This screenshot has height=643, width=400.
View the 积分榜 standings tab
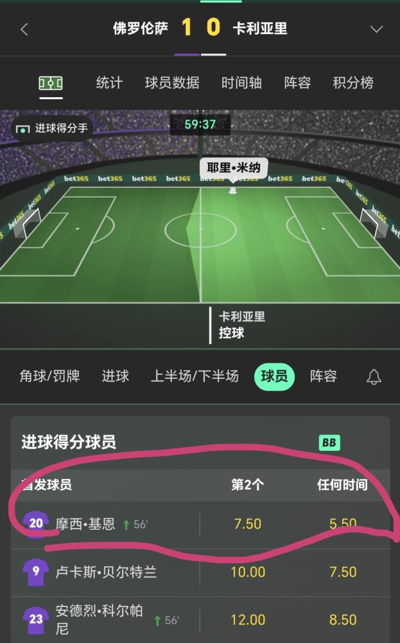pos(353,83)
